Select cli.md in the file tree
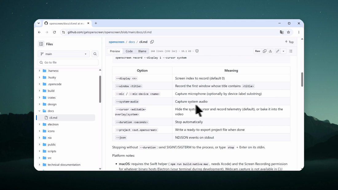 (66, 118)
